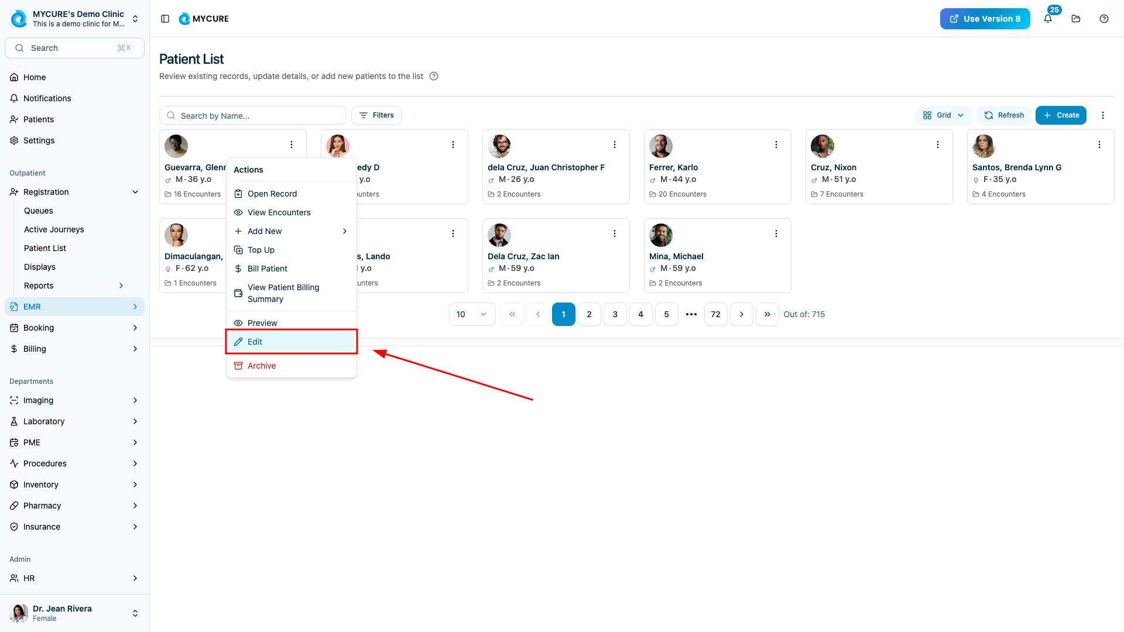Click the info icon beside Patient List description
The image size is (1124, 632).
pyautogui.click(x=434, y=76)
